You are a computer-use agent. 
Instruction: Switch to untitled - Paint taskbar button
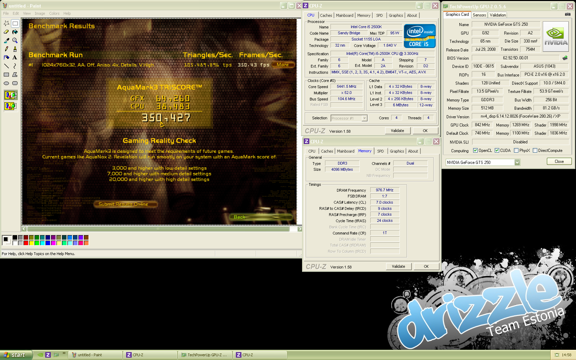tap(96, 355)
